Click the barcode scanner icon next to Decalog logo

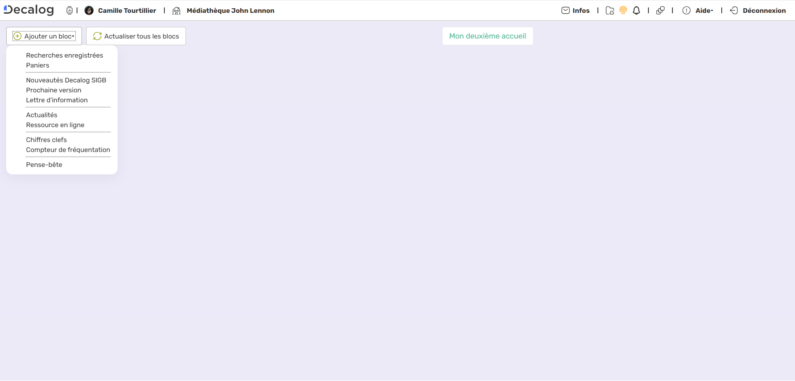coord(70,10)
